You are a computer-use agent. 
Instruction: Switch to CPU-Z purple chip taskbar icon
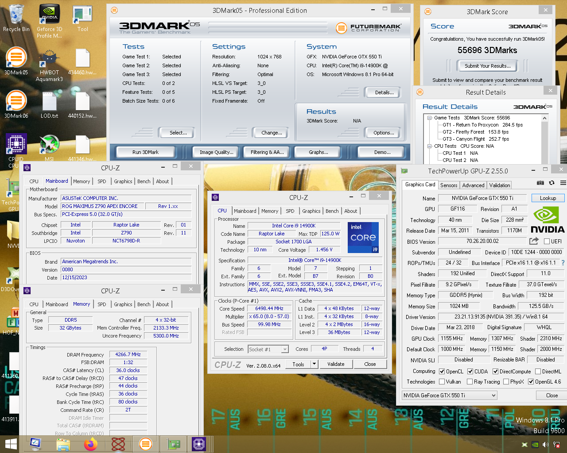[199, 444]
